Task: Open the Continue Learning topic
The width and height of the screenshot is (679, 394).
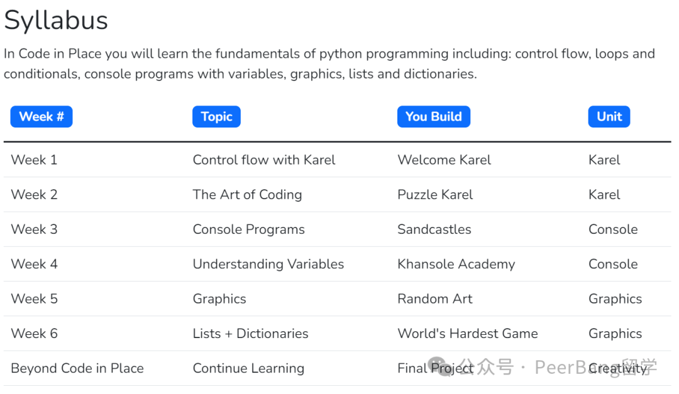Action: click(248, 368)
